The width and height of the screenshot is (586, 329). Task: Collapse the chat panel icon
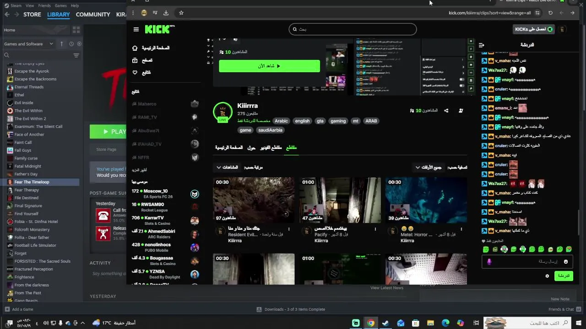pos(481,45)
